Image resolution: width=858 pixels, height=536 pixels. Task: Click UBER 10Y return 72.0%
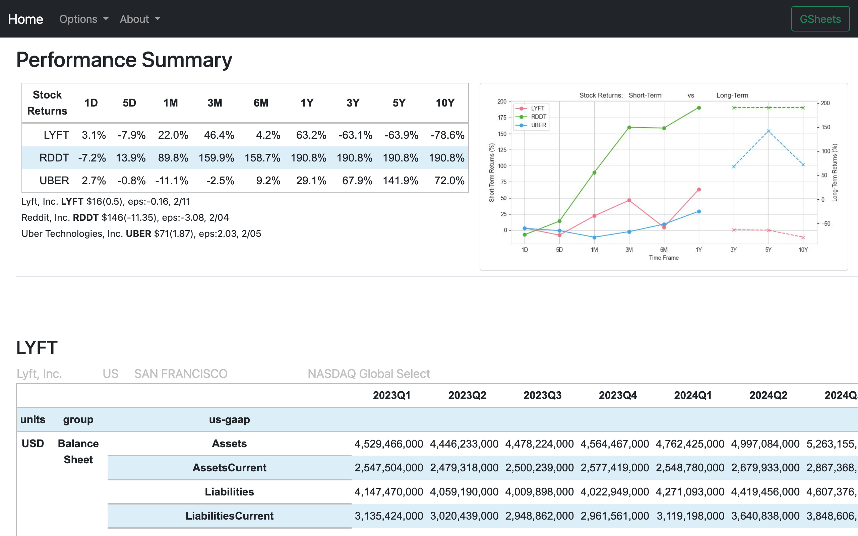tap(449, 181)
